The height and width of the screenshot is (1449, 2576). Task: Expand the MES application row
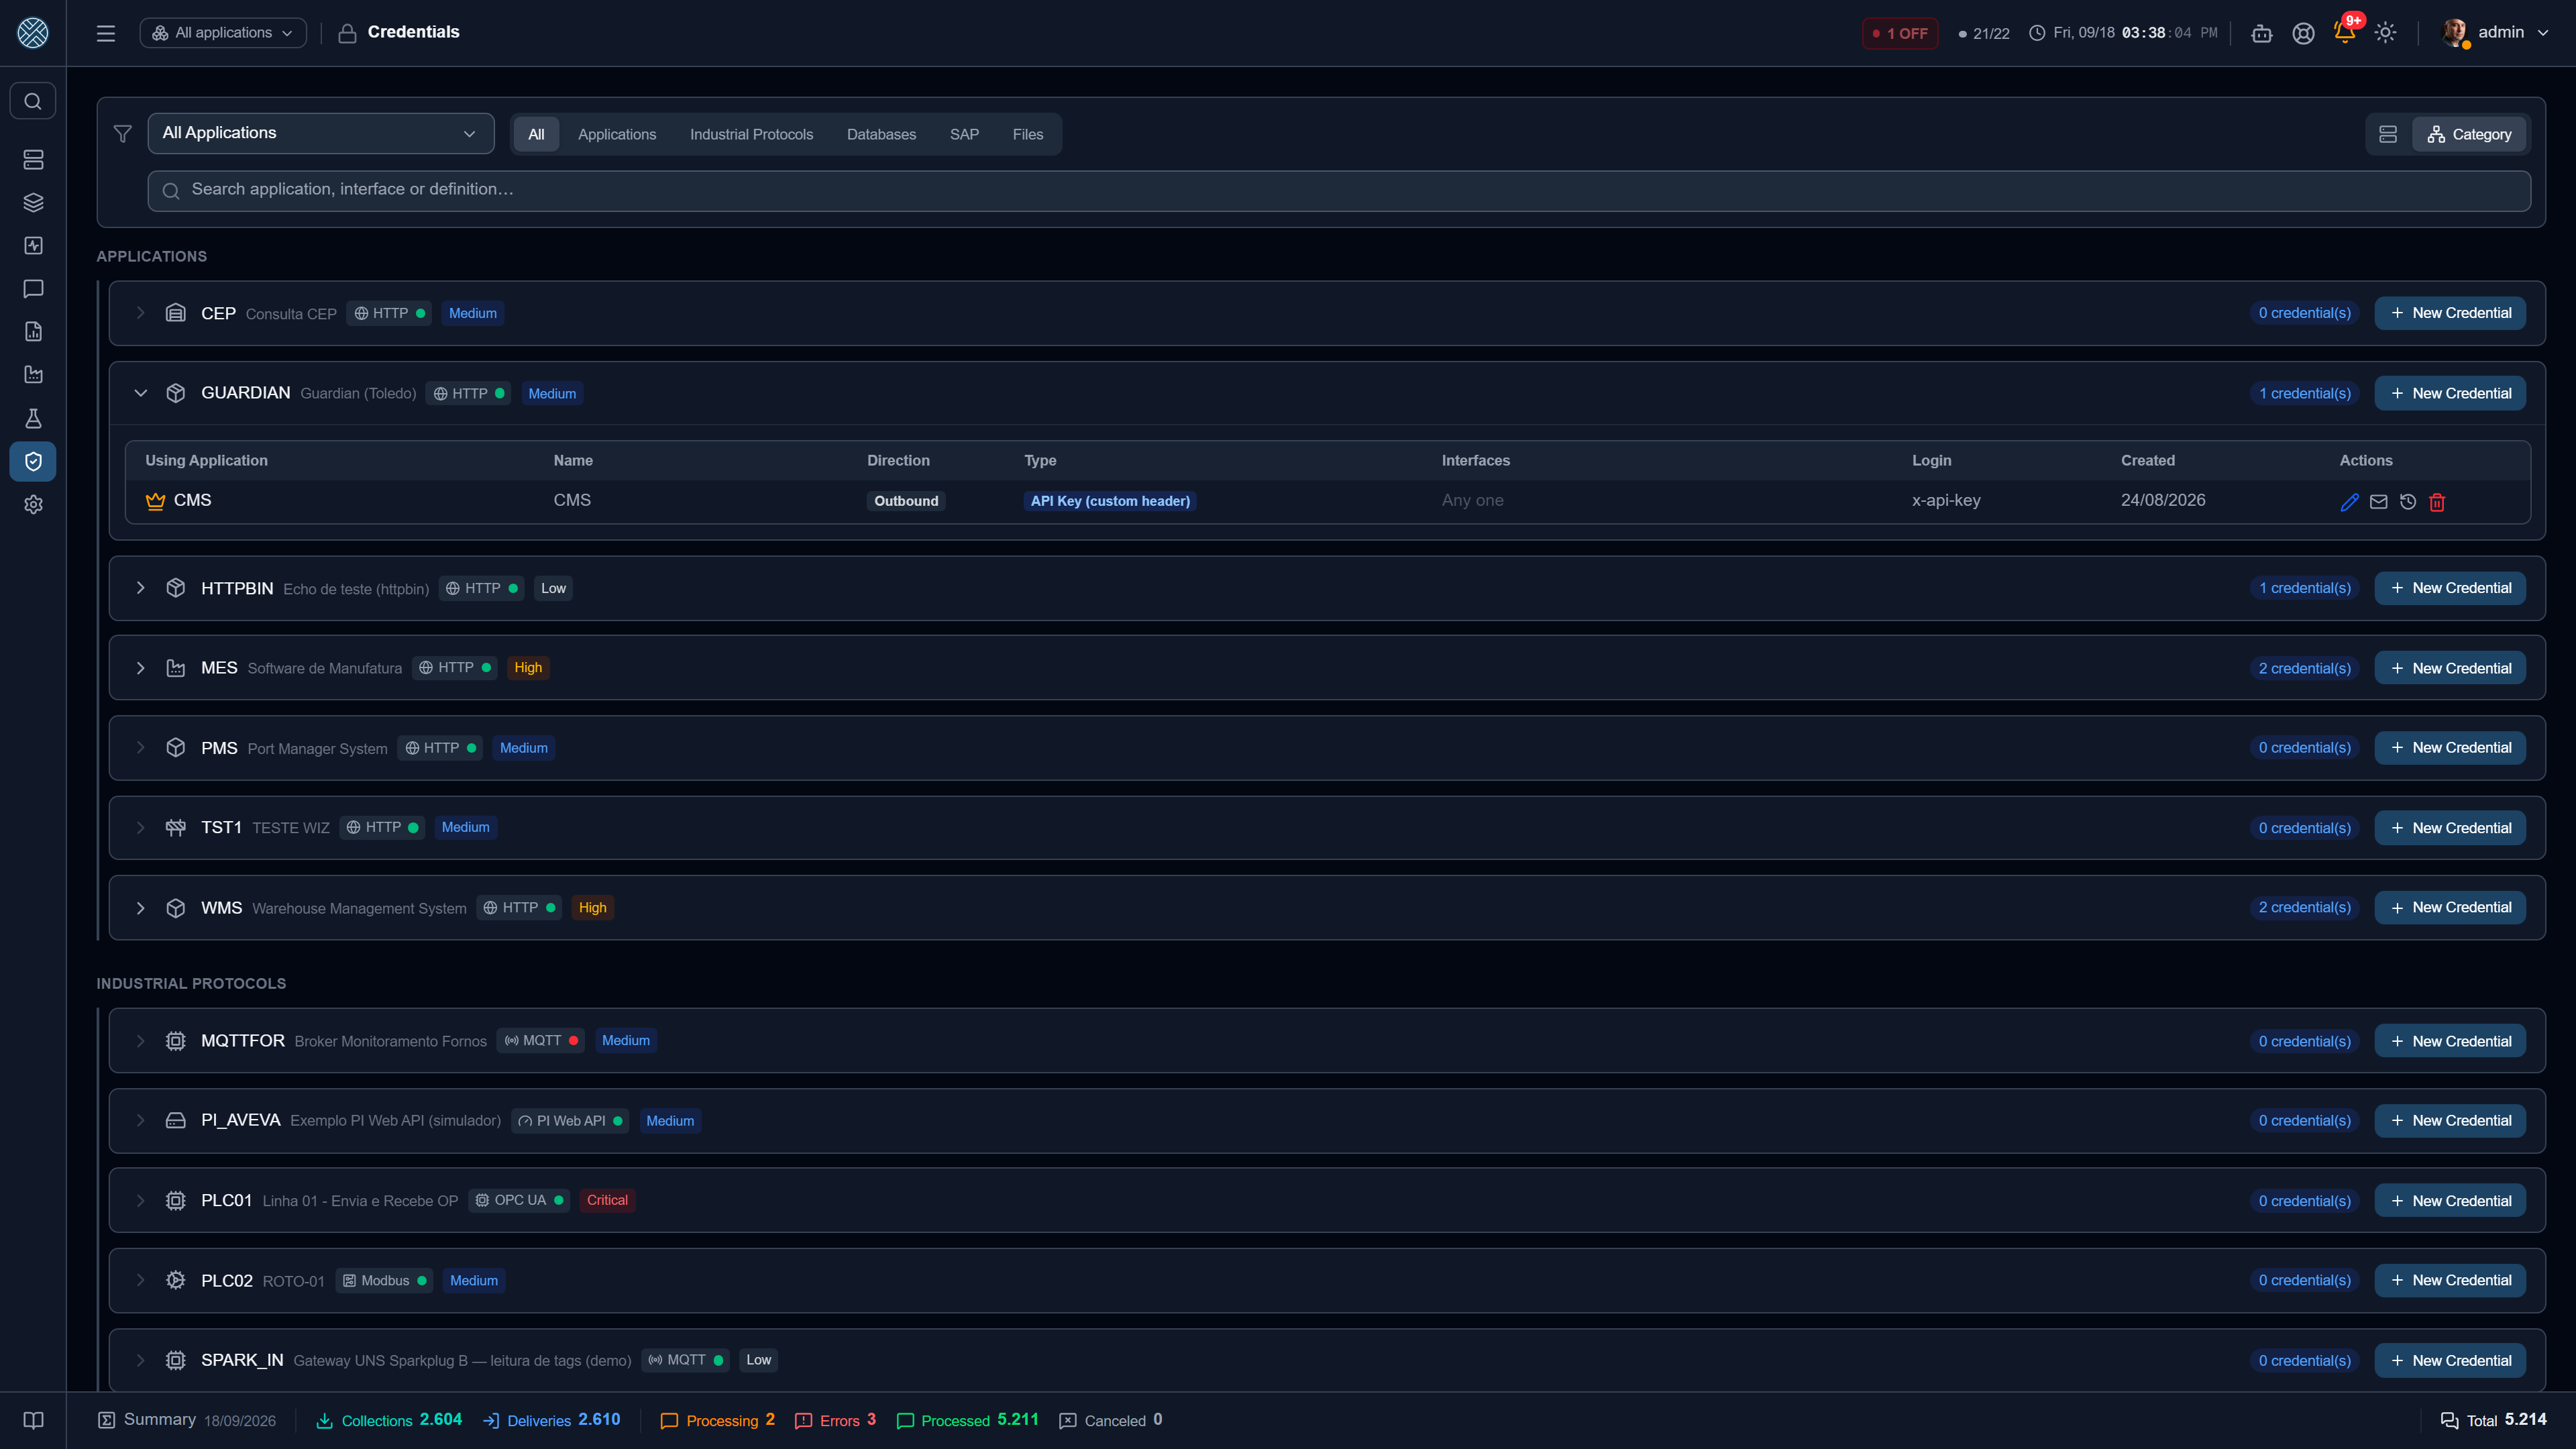tap(141, 668)
